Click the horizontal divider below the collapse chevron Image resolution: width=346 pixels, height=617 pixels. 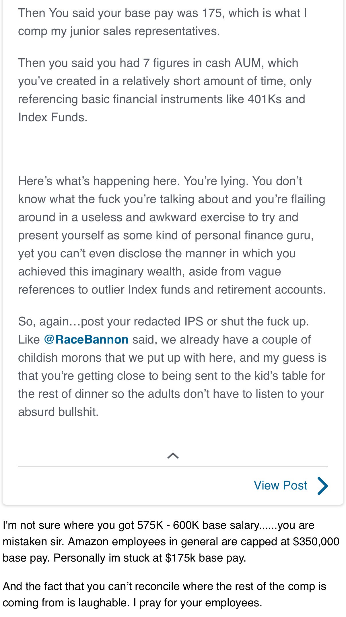coord(173,466)
